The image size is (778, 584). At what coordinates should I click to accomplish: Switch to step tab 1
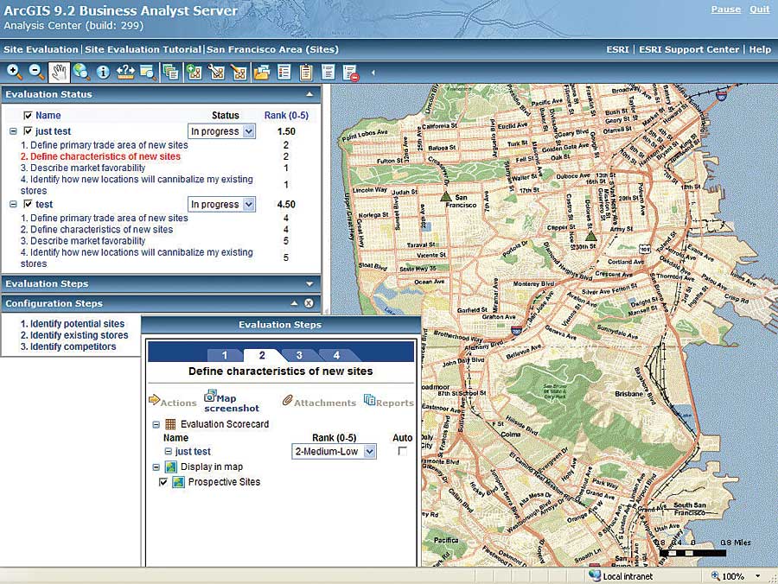coord(224,355)
